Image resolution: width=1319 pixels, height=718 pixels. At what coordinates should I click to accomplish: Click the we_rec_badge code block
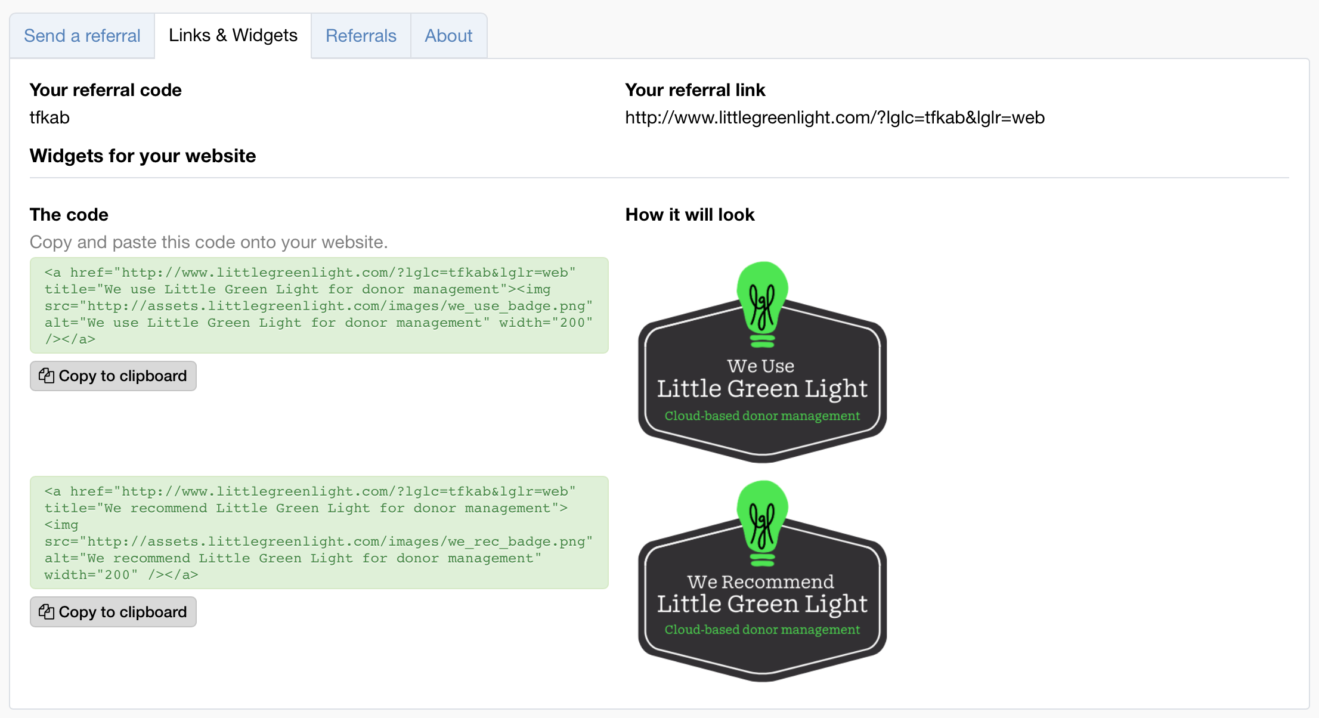[319, 533]
